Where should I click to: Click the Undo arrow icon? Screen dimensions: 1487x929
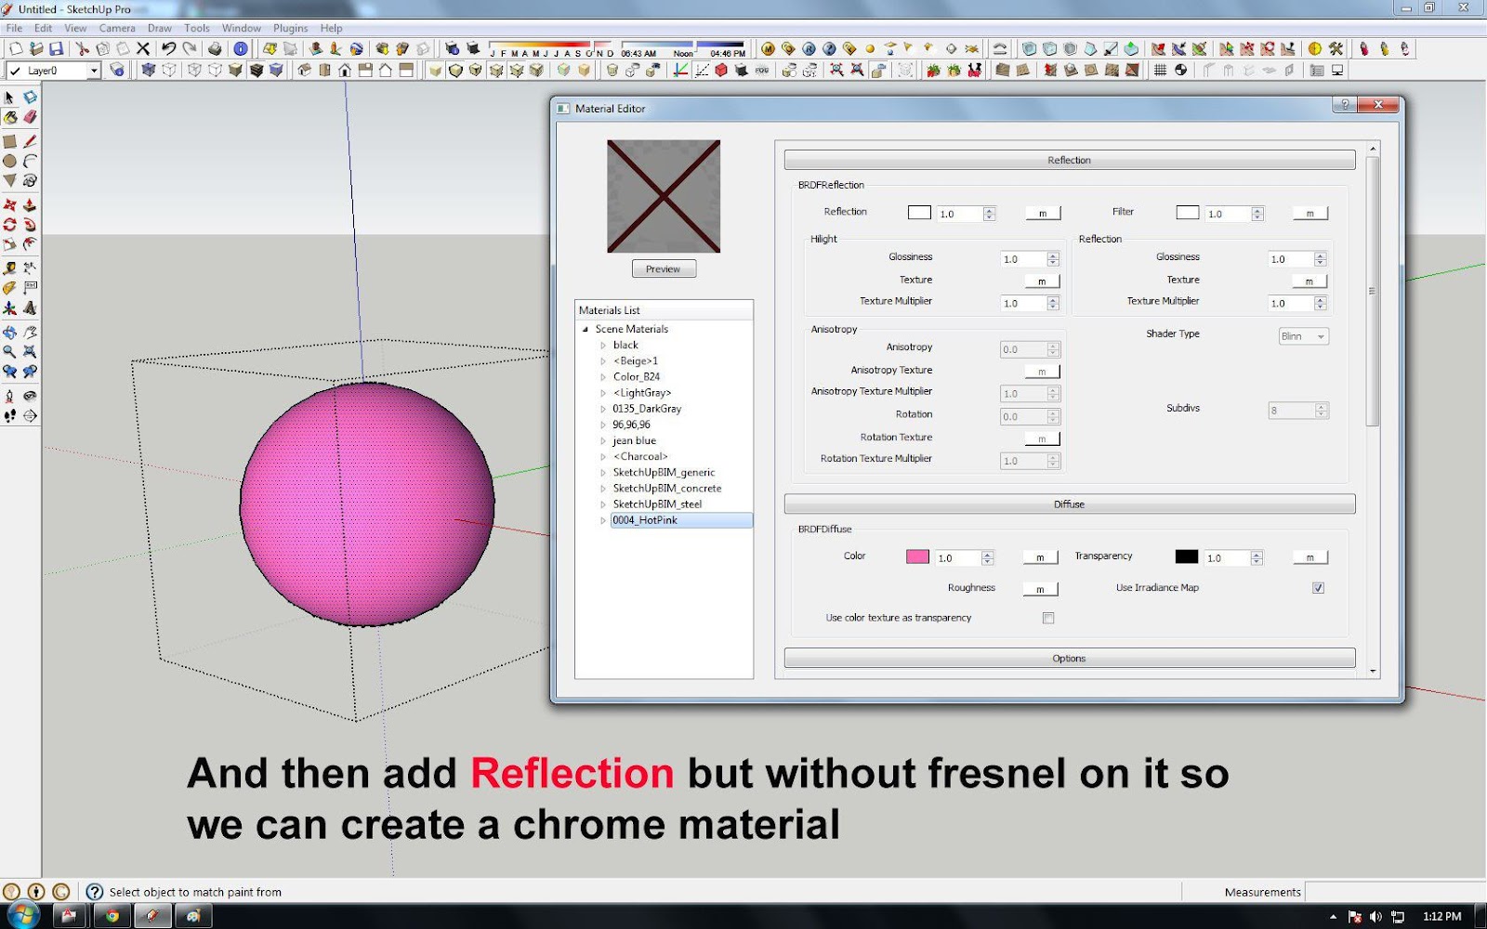pyautogui.click(x=168, y=48)
